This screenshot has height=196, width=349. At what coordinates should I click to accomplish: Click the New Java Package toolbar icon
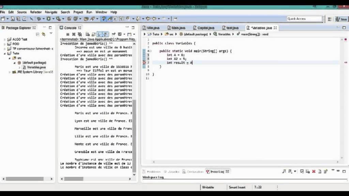pos(69,19)
